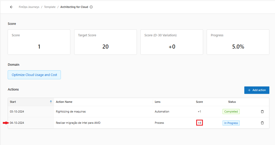Screen dimensions: 275x145
Task: Click the Progress 5.0% card
Action: point(238,42)
